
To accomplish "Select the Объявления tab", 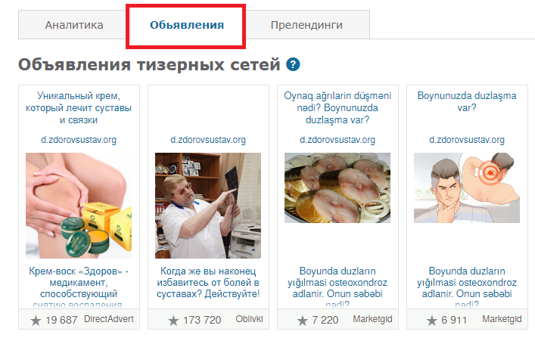I will point(187,25).
